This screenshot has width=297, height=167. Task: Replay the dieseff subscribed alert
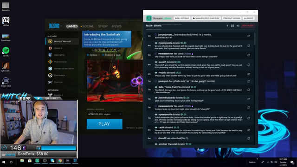pos(249,138)
